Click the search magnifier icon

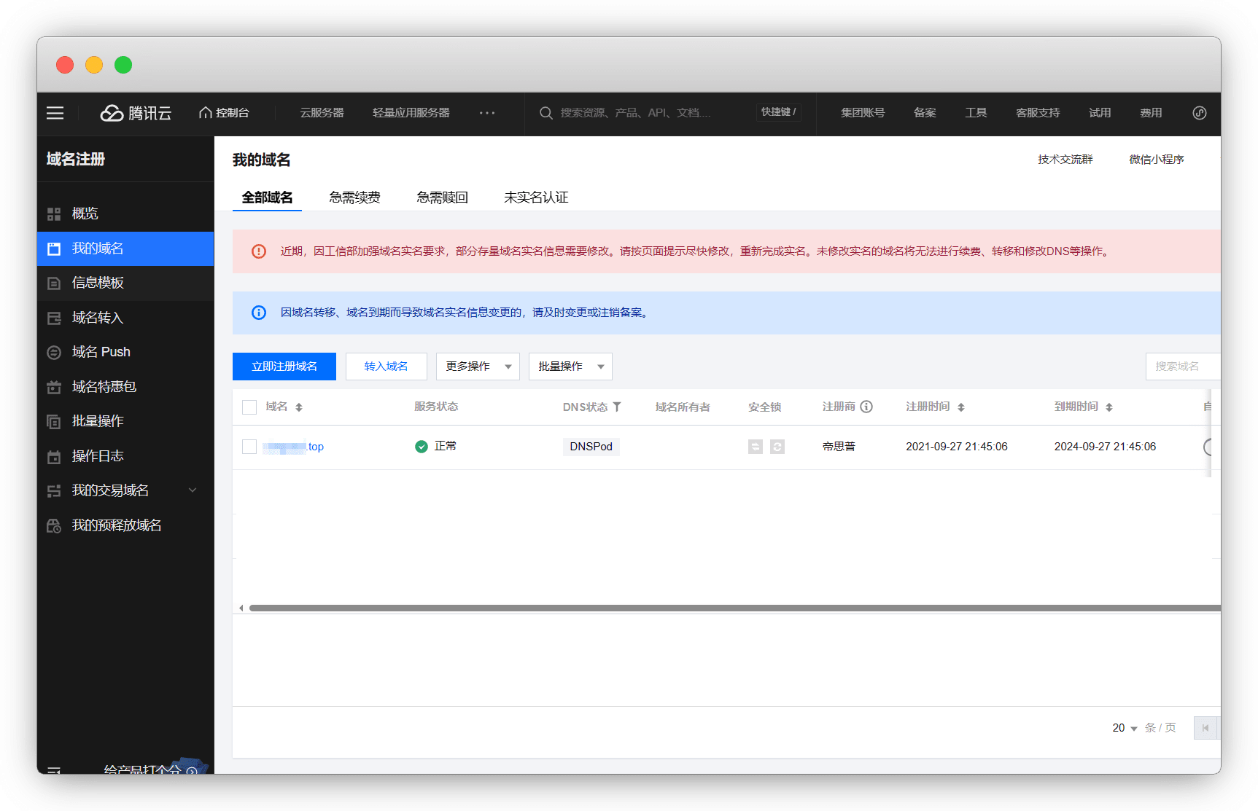[x=545, y=113]
